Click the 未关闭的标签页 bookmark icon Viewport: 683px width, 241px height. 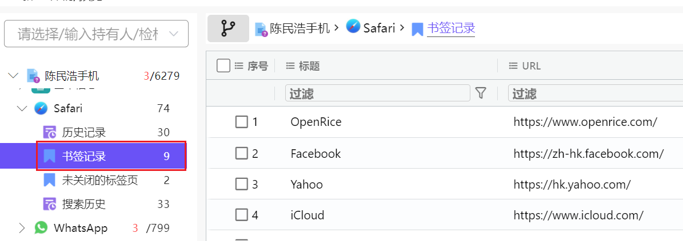50,180
